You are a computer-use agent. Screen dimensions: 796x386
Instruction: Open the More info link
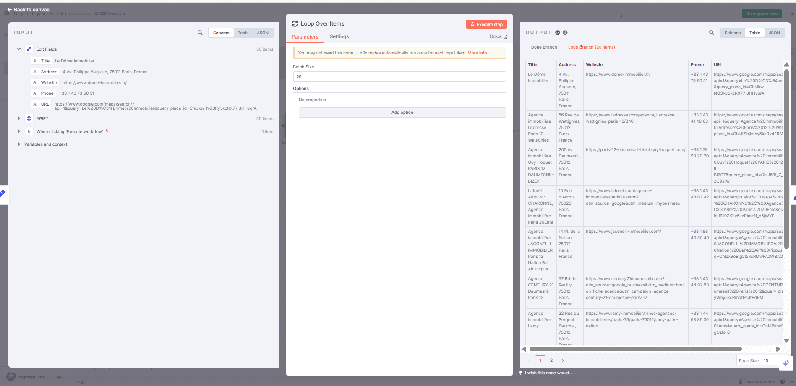pos(477,53)
